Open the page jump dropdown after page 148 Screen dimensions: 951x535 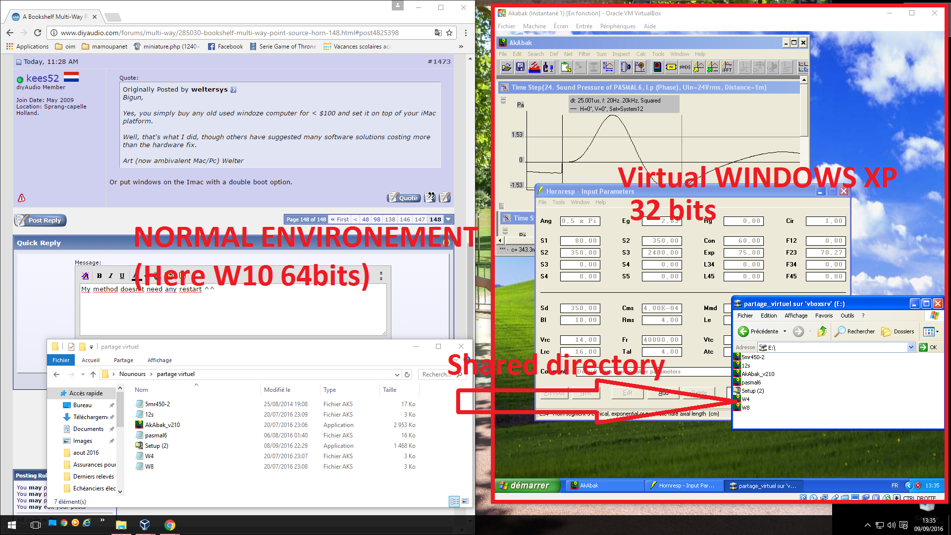click(x=448, y=219)
